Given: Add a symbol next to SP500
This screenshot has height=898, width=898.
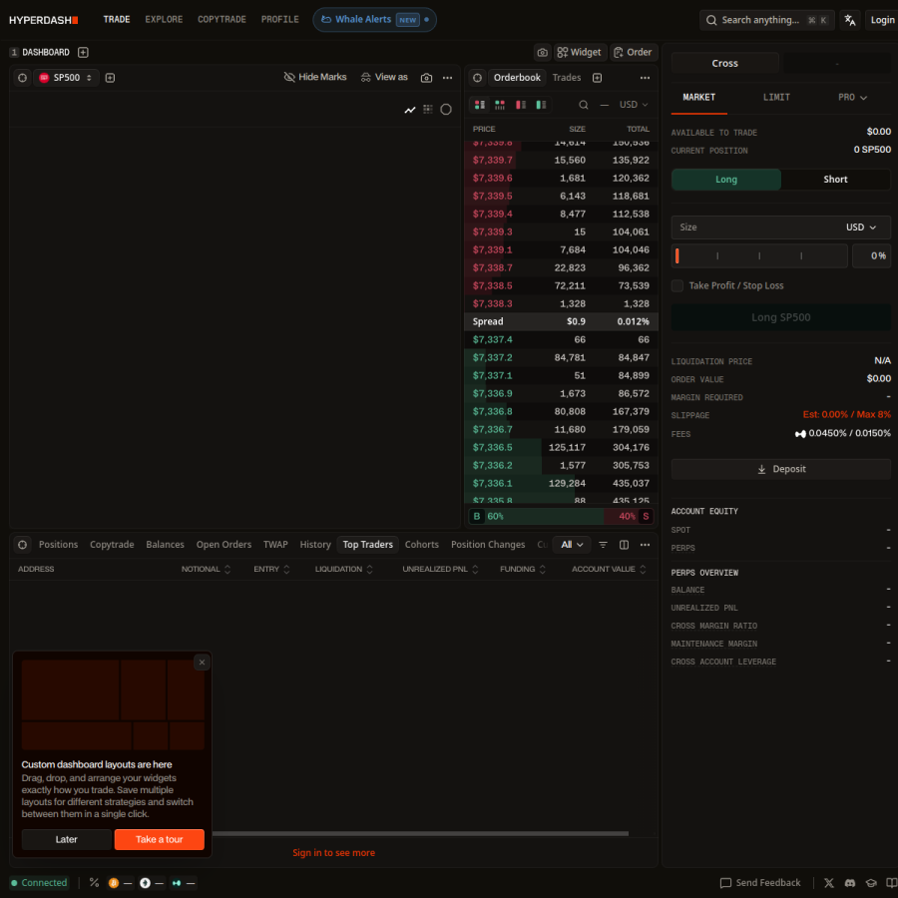Looking at the screenshot, I should click(x=110, y=77).
